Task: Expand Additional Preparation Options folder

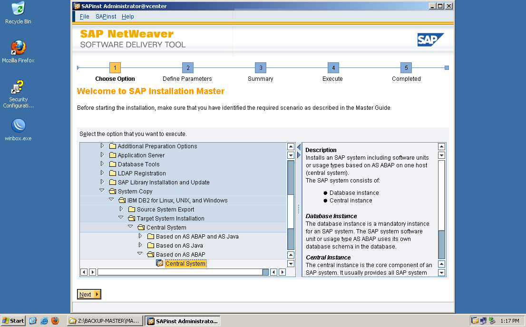Action: point(102,145)
